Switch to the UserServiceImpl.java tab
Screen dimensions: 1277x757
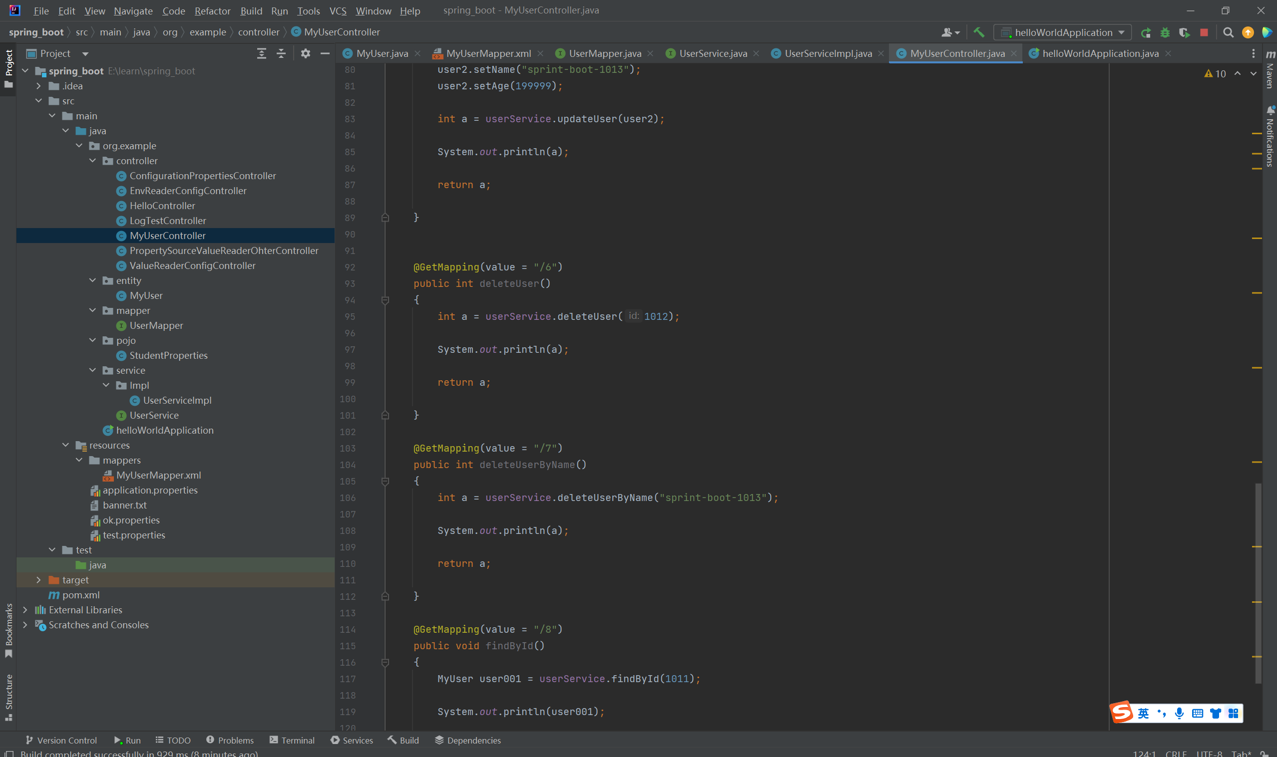(828, 53)
